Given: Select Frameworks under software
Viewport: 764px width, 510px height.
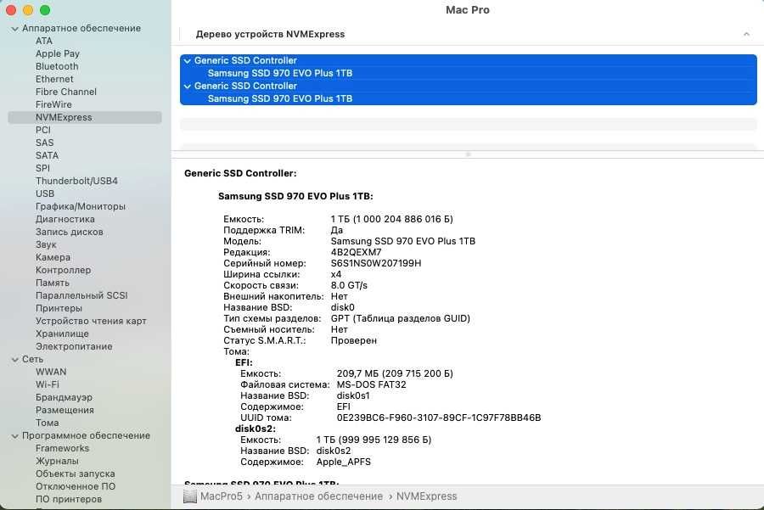Looking at the screenshot, I should click(62, 448).
